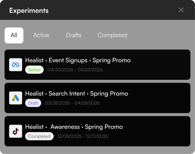Click the green Active status badge
The width and height of the screenshot is (195, 154).
pos(34,70)
